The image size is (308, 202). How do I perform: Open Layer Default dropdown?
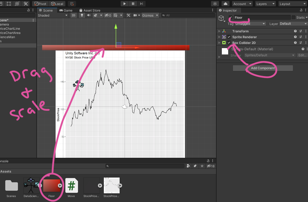click(294, 24)
